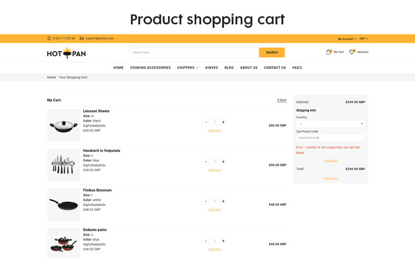The image size is (415, 258).
Task: Increase Endures pains quantity
Action: (224, 241)
